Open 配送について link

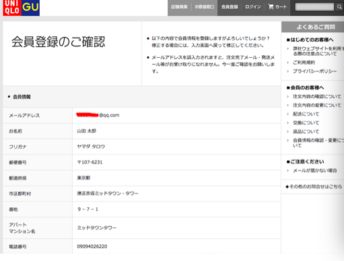306,114
